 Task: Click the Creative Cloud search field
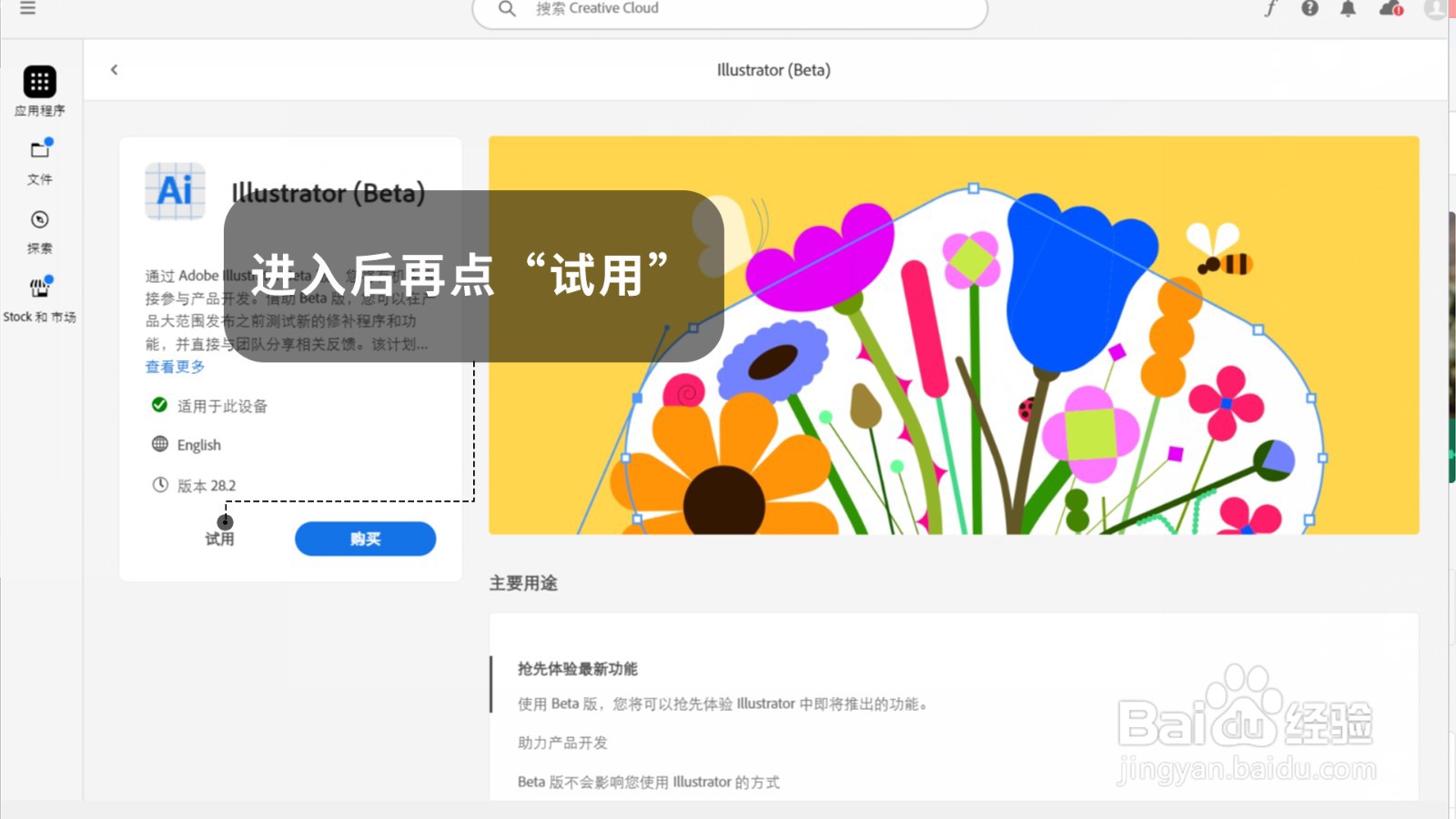click(x=730, y=10)
